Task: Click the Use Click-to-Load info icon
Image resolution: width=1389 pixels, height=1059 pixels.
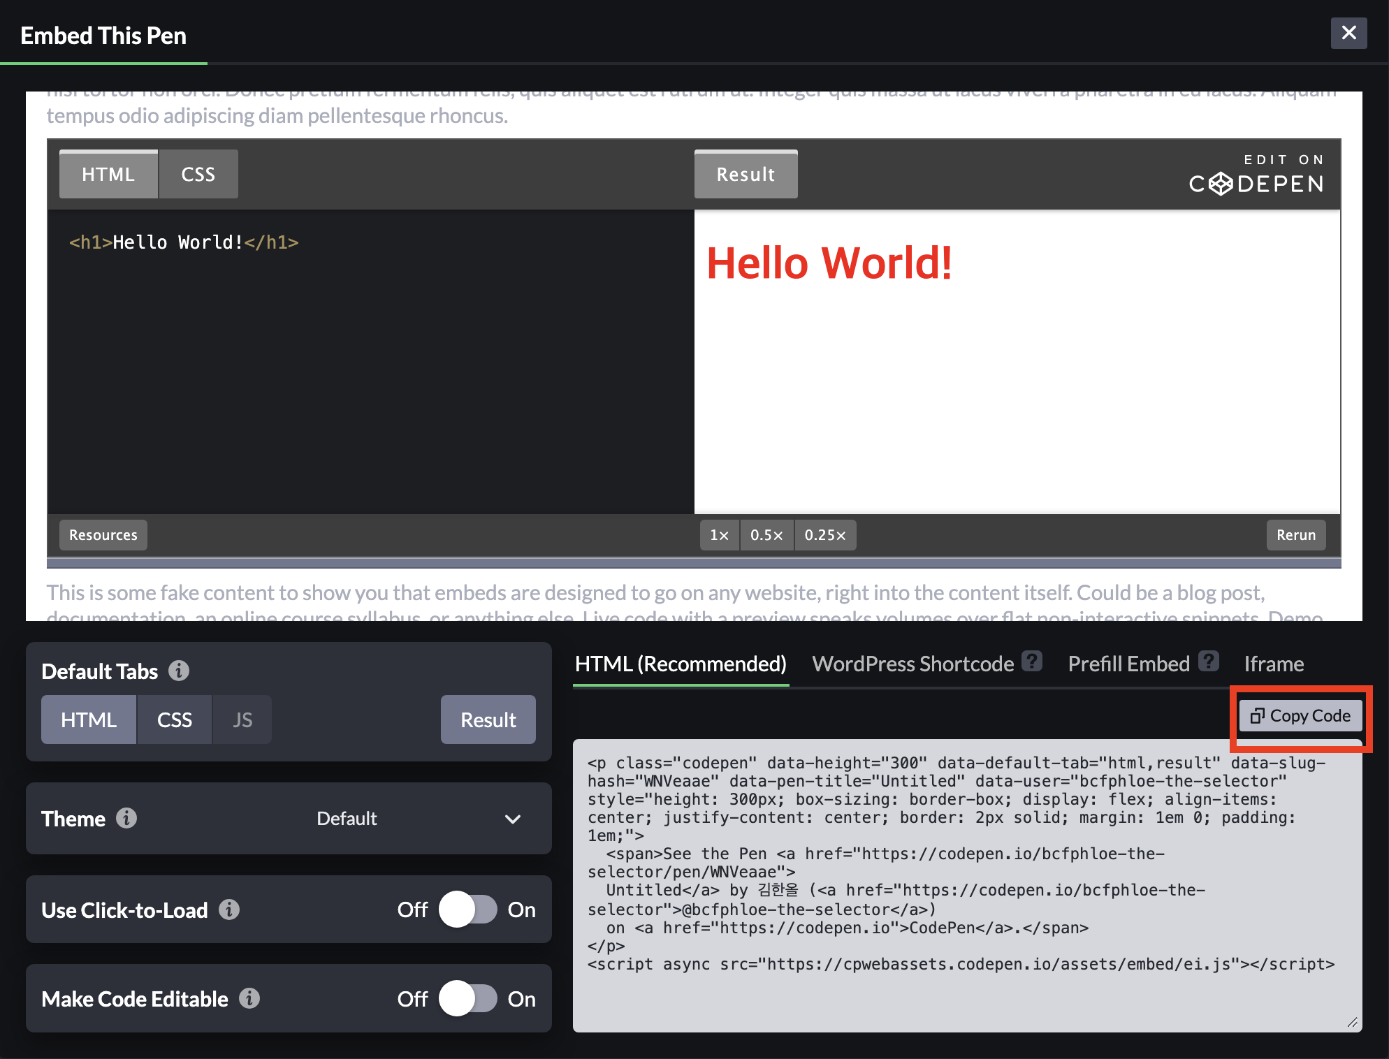Action: (229, 910)
